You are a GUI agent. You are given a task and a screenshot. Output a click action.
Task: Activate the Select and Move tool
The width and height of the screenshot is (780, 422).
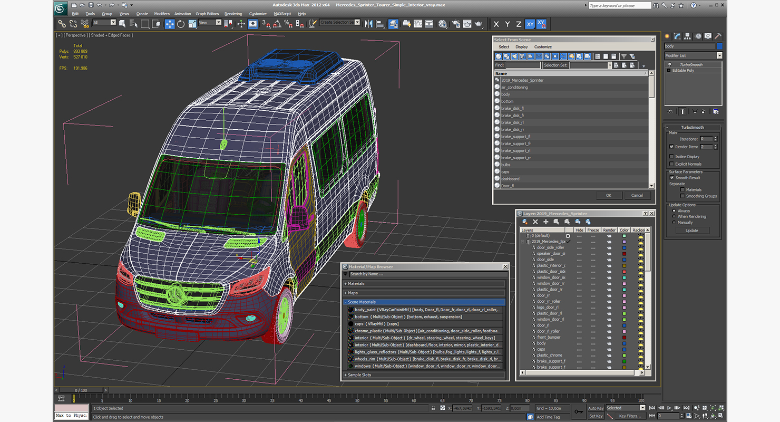(170, 24)
